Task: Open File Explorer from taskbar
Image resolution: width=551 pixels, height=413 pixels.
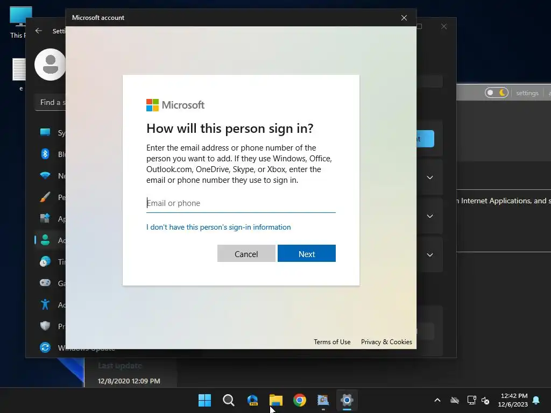Action: [276, 400]
